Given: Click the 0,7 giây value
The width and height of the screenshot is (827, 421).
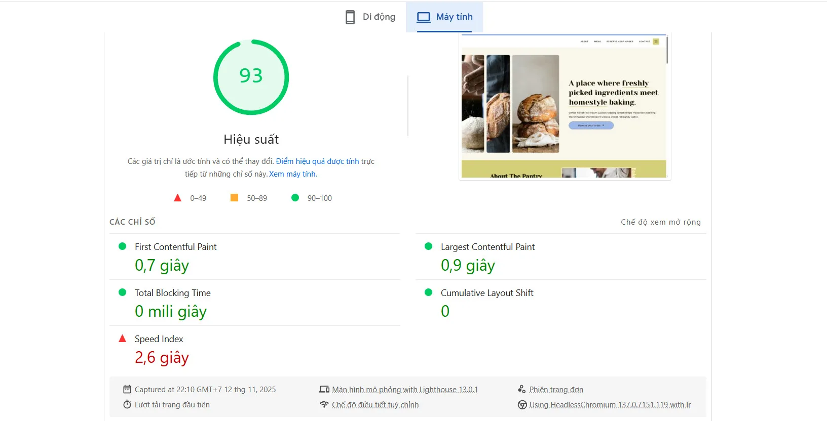Looking at the screenshot, I should (162, 266).
